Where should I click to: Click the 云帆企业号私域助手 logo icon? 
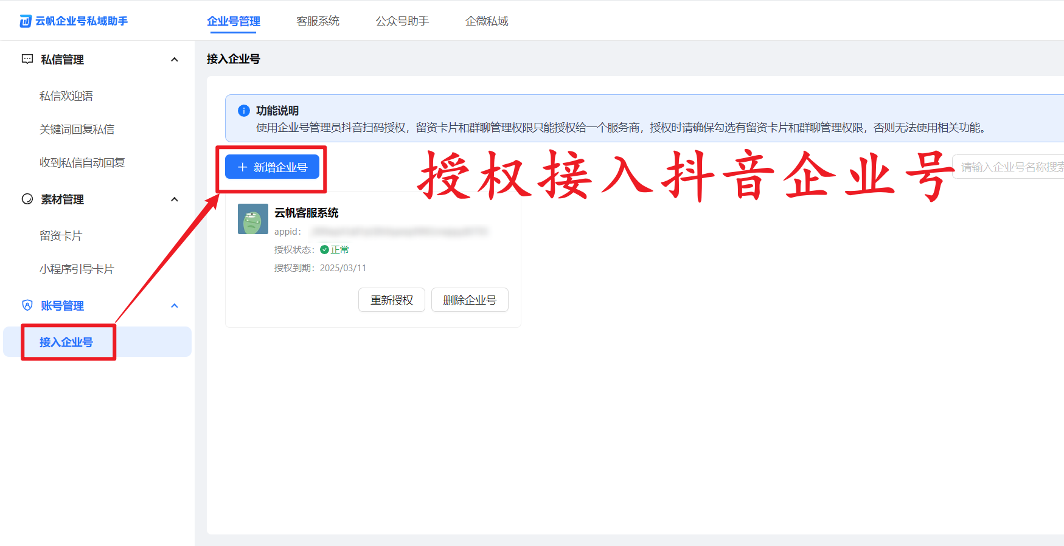click(x=26, y=21)
